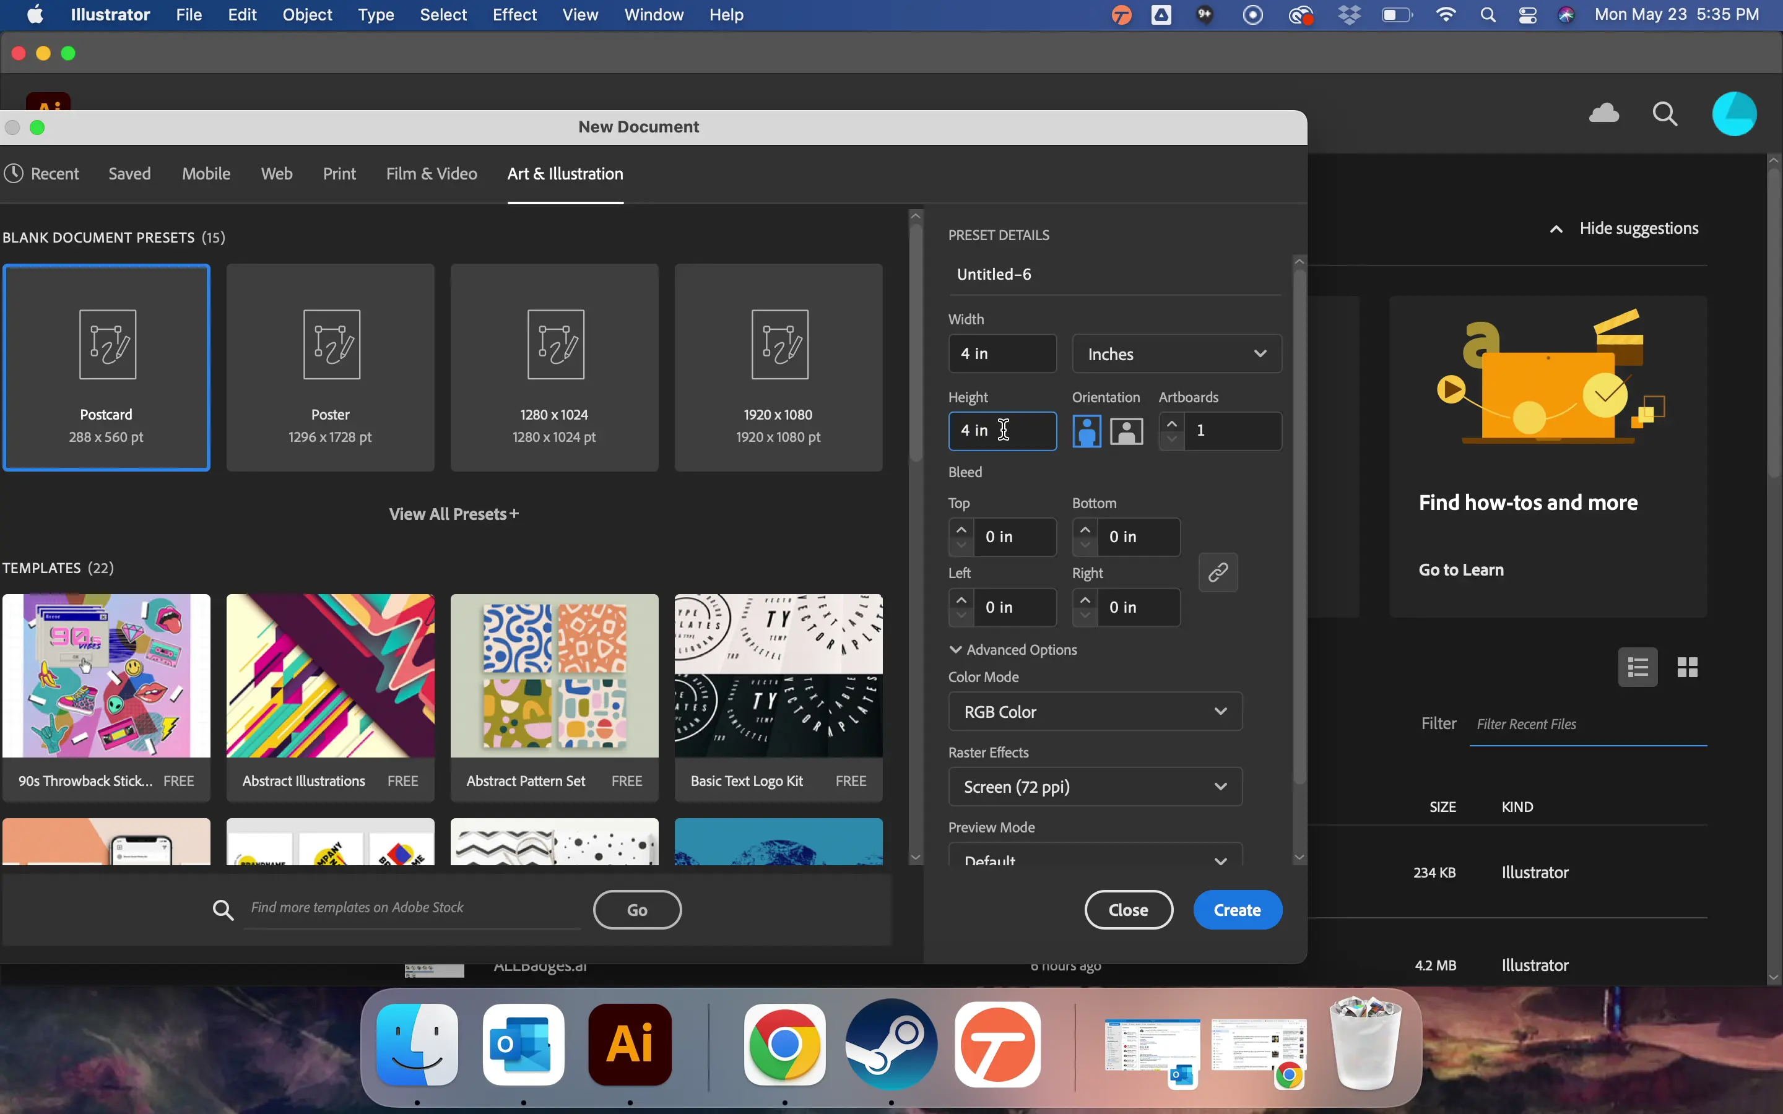
Task: Open the user profile avatar
Action: pos(1734,114)
